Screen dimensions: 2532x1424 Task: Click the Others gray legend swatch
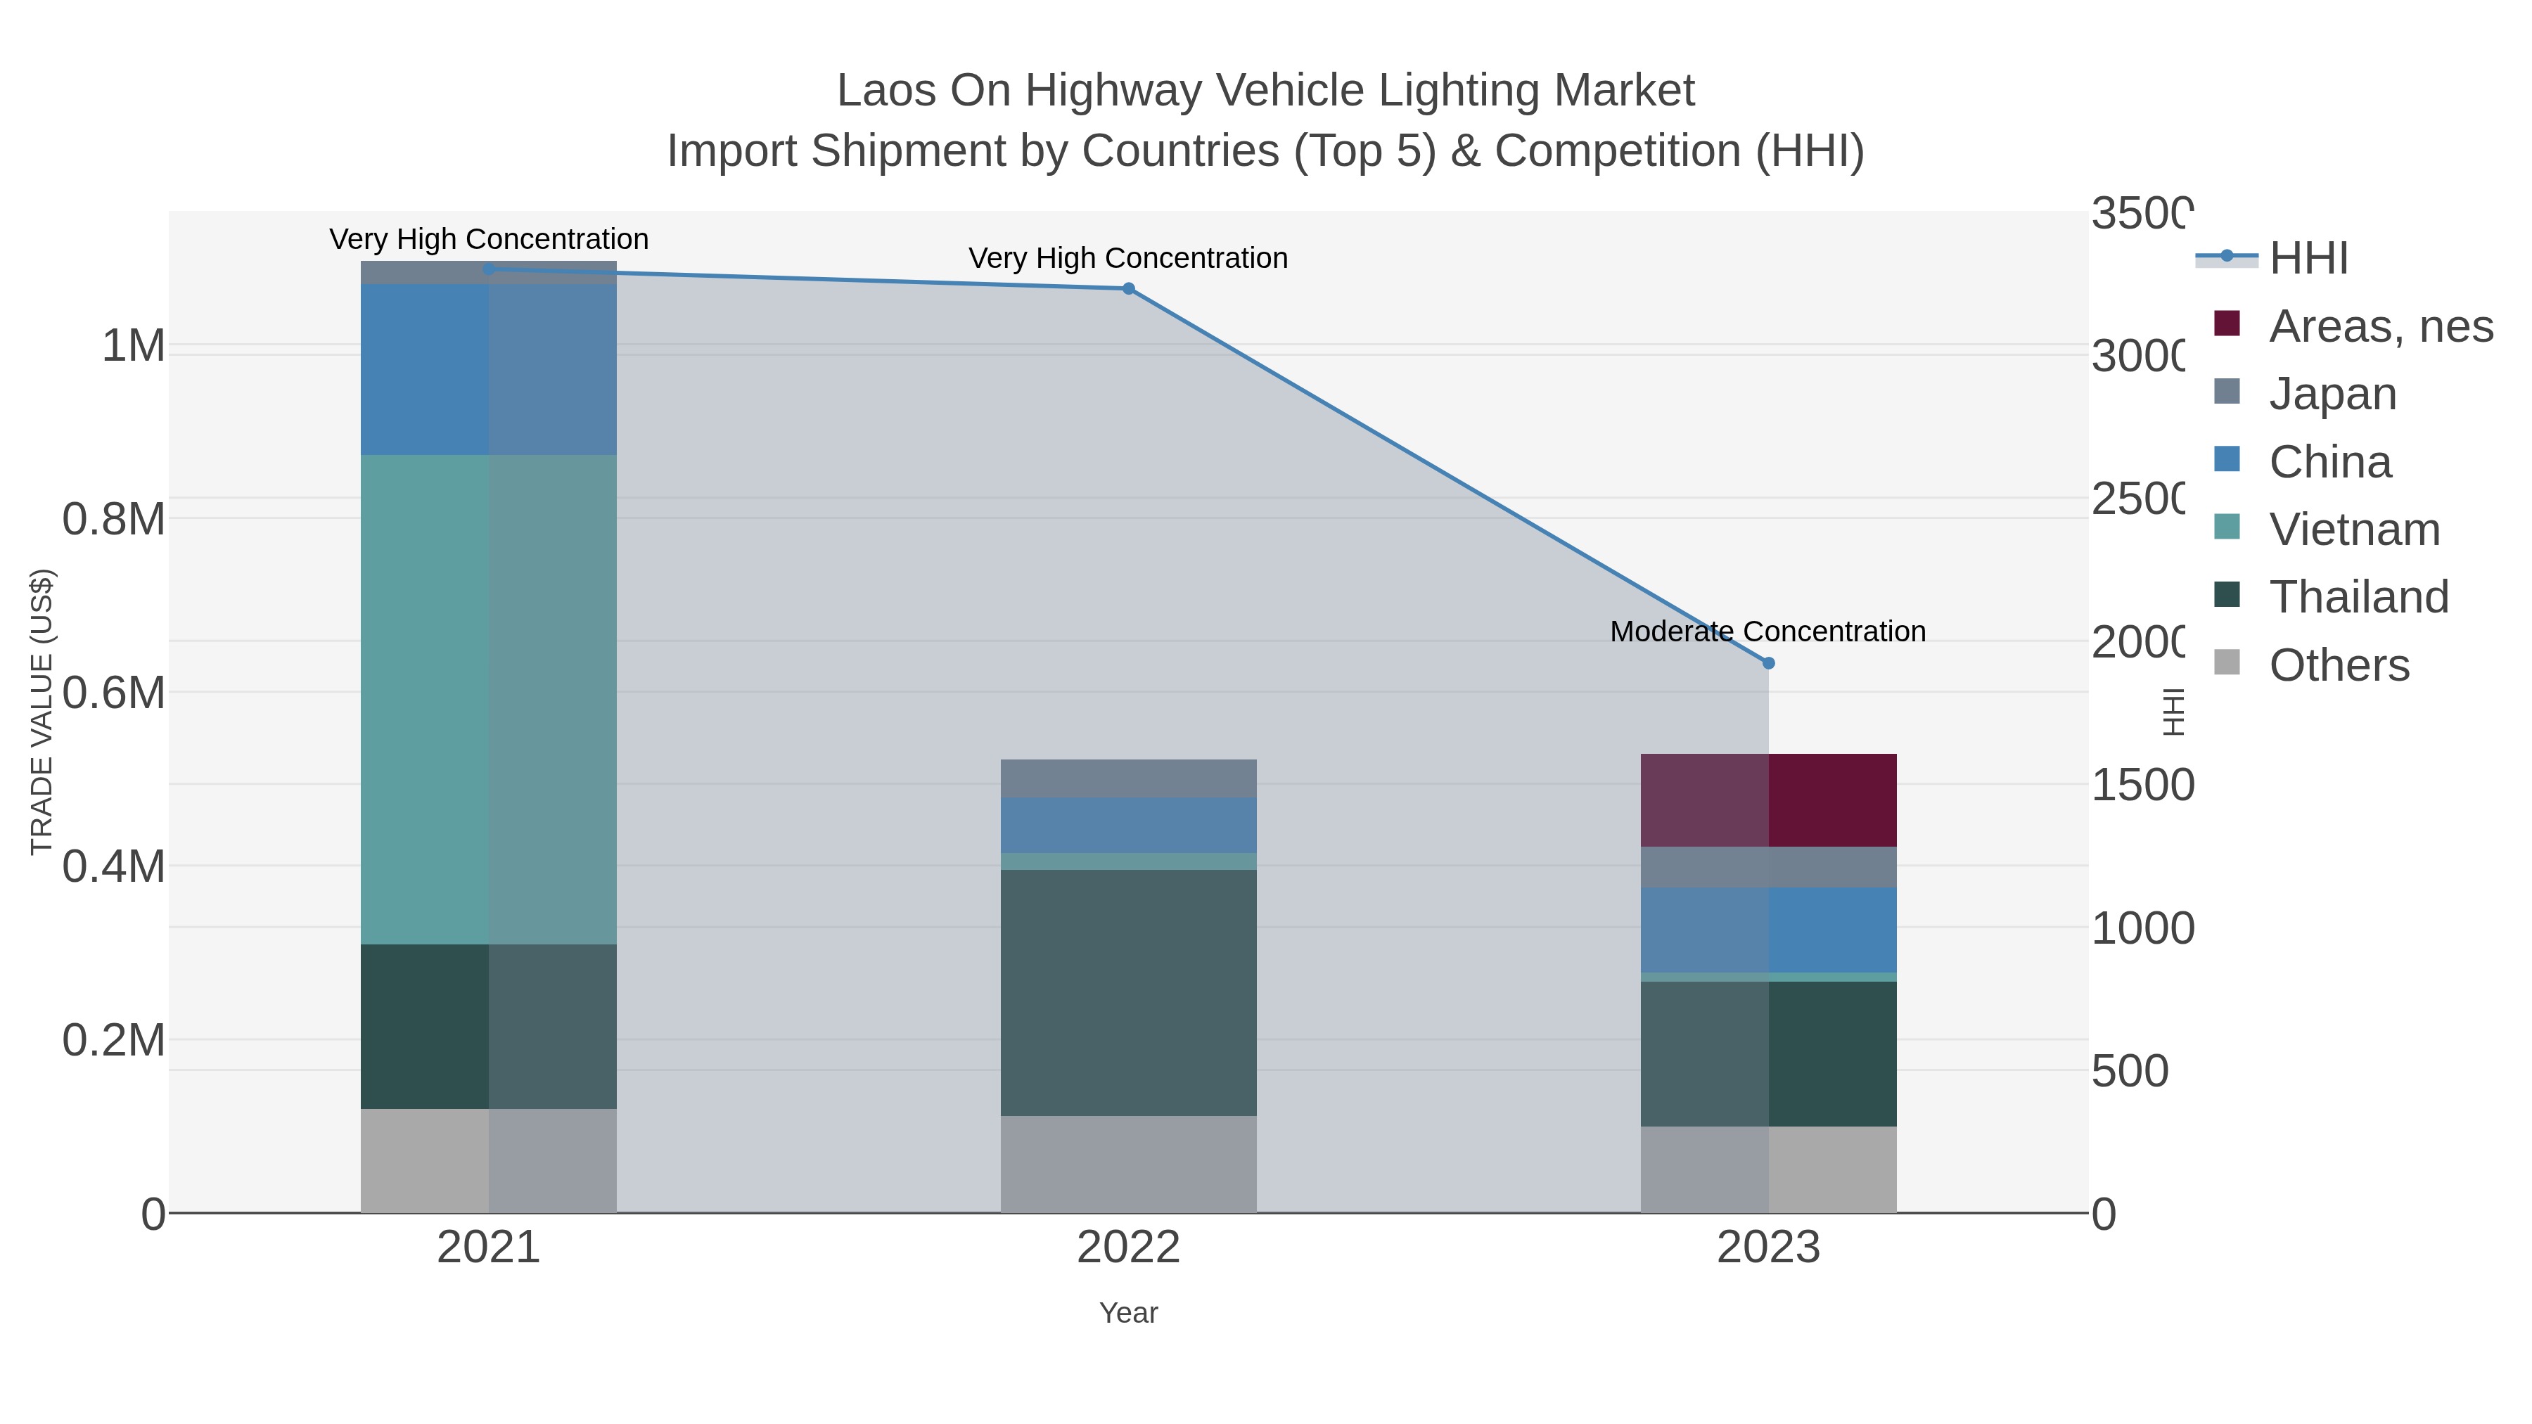click(x=2227, y=662)
